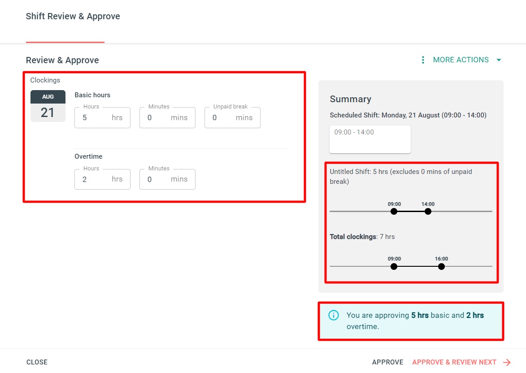
Task: Select the Shift Review & Approve tab
Action: (73, 16)
